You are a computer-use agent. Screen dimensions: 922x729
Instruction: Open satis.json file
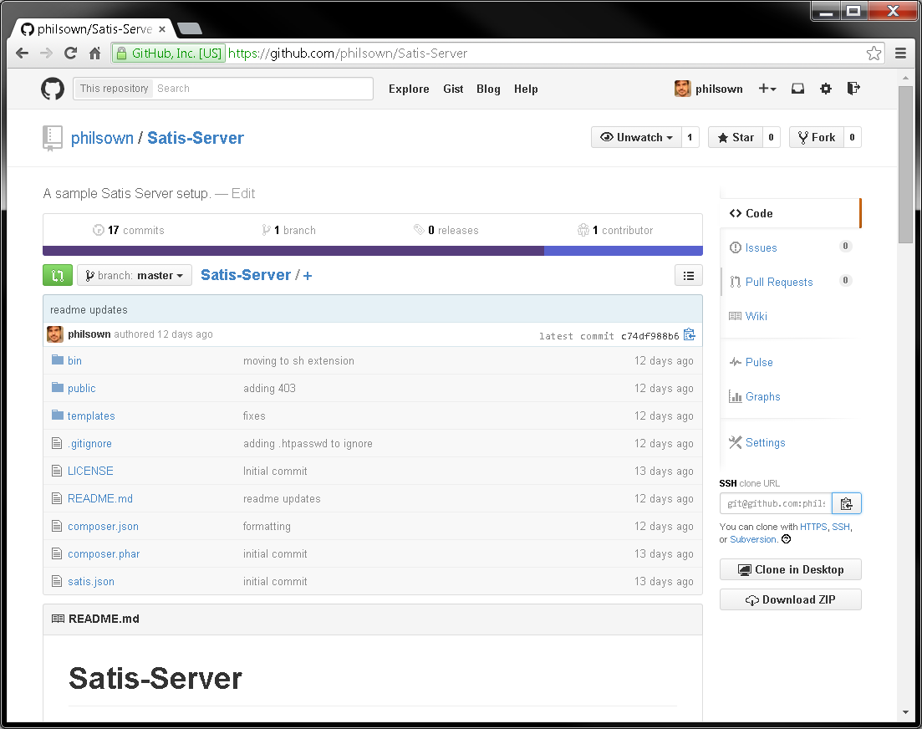coord(91,582)
